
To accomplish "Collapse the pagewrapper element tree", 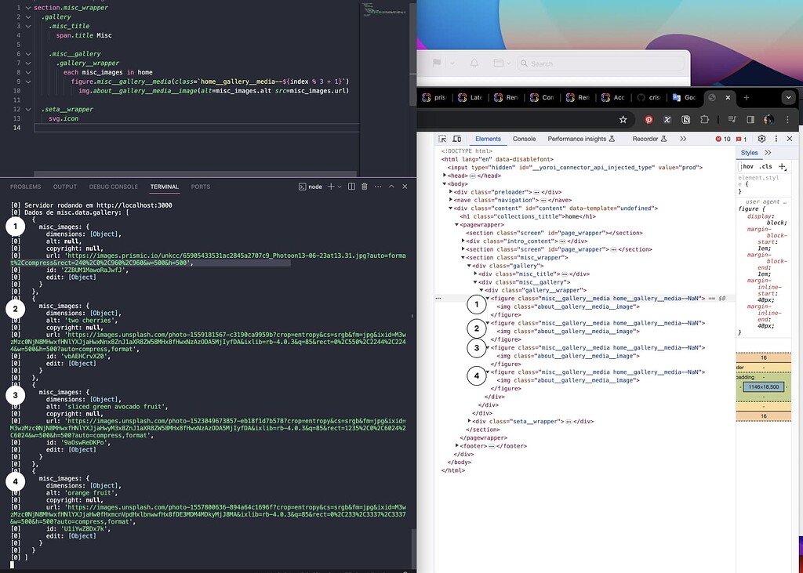I will [457, 224].
